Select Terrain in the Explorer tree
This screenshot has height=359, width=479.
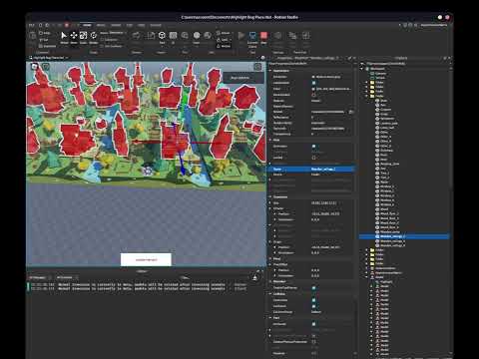point(380,78)
